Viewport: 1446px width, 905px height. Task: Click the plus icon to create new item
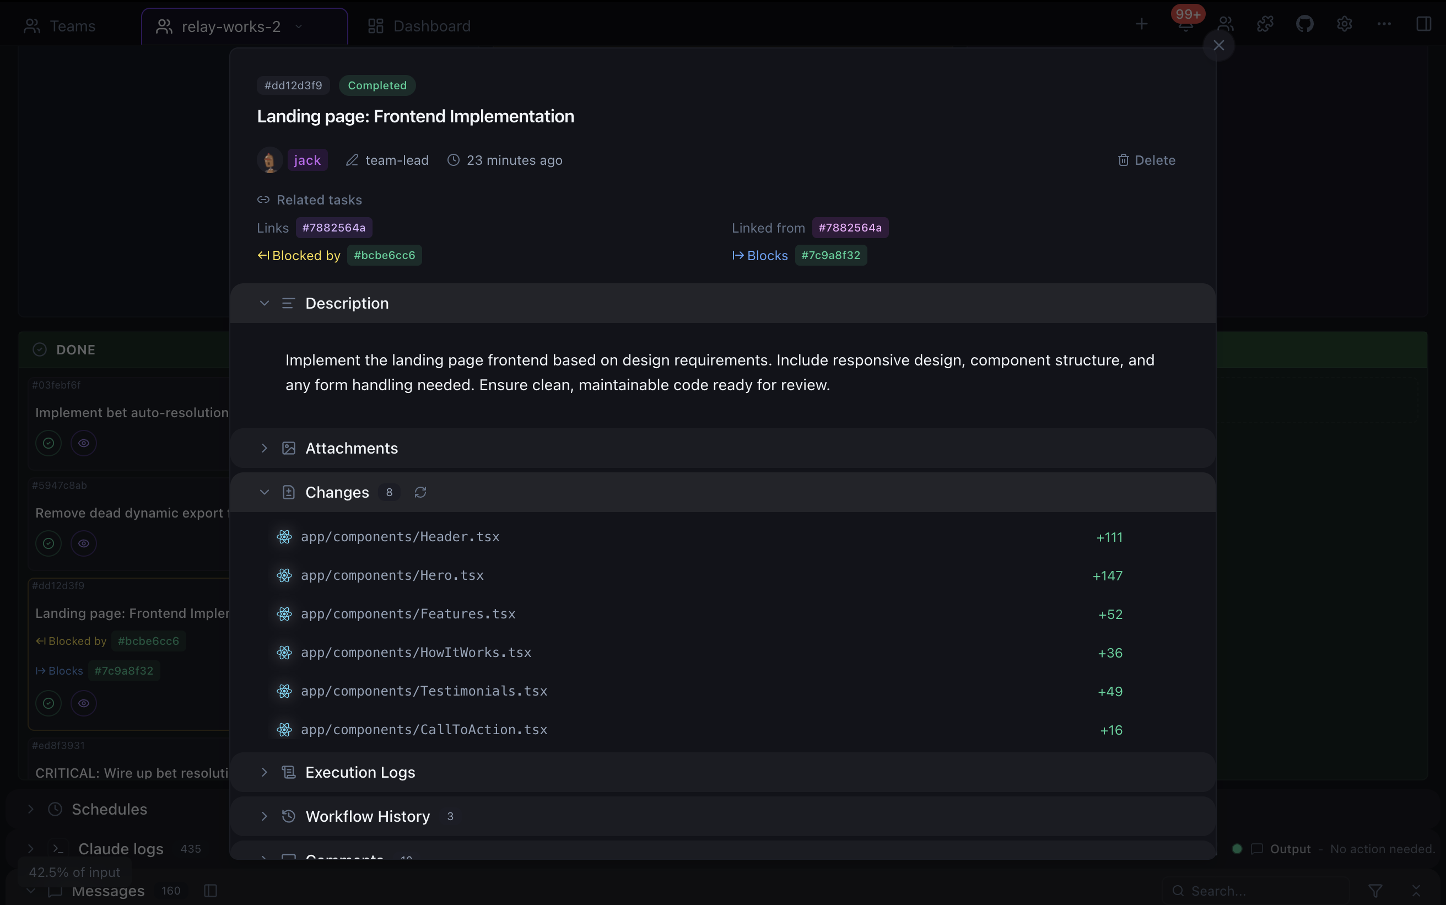(x=1141, y=24)
